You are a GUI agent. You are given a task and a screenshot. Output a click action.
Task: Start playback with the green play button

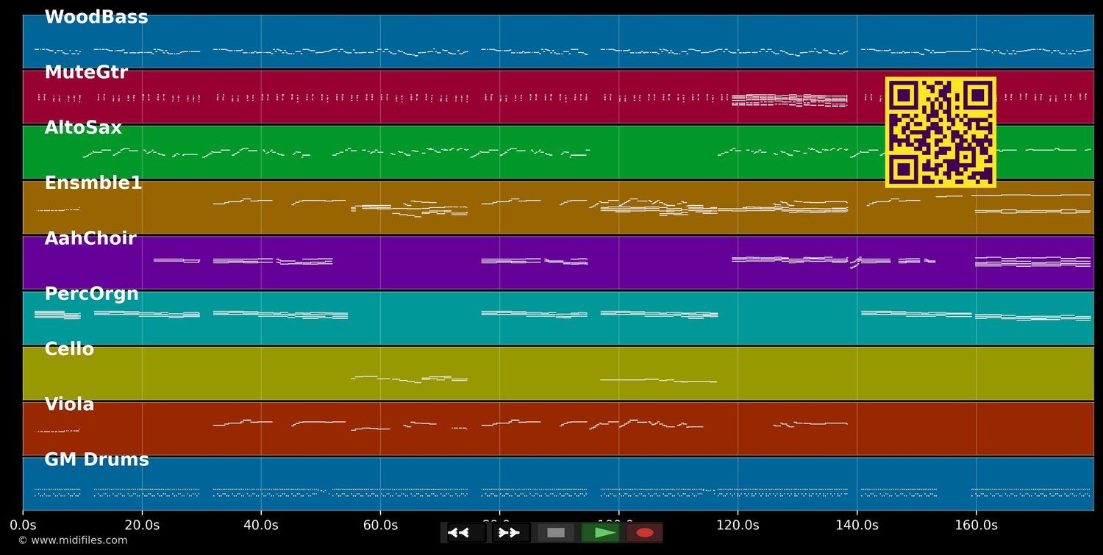(x=601, y=532)
